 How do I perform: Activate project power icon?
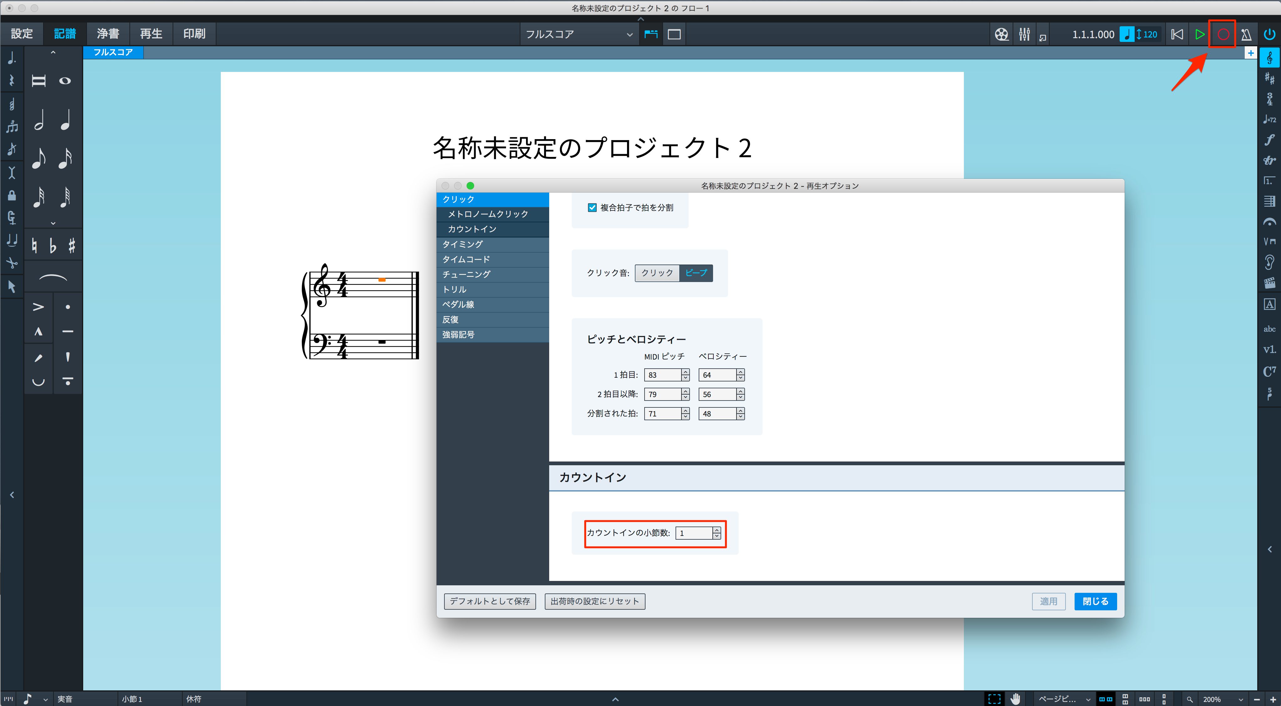[1269, 34]
